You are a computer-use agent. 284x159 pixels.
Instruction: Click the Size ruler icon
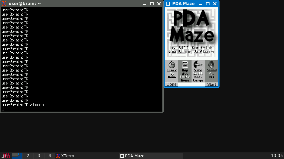198,64
